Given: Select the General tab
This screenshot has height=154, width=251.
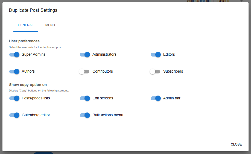Looking at the screenshot, I should [x=26, y=25].
